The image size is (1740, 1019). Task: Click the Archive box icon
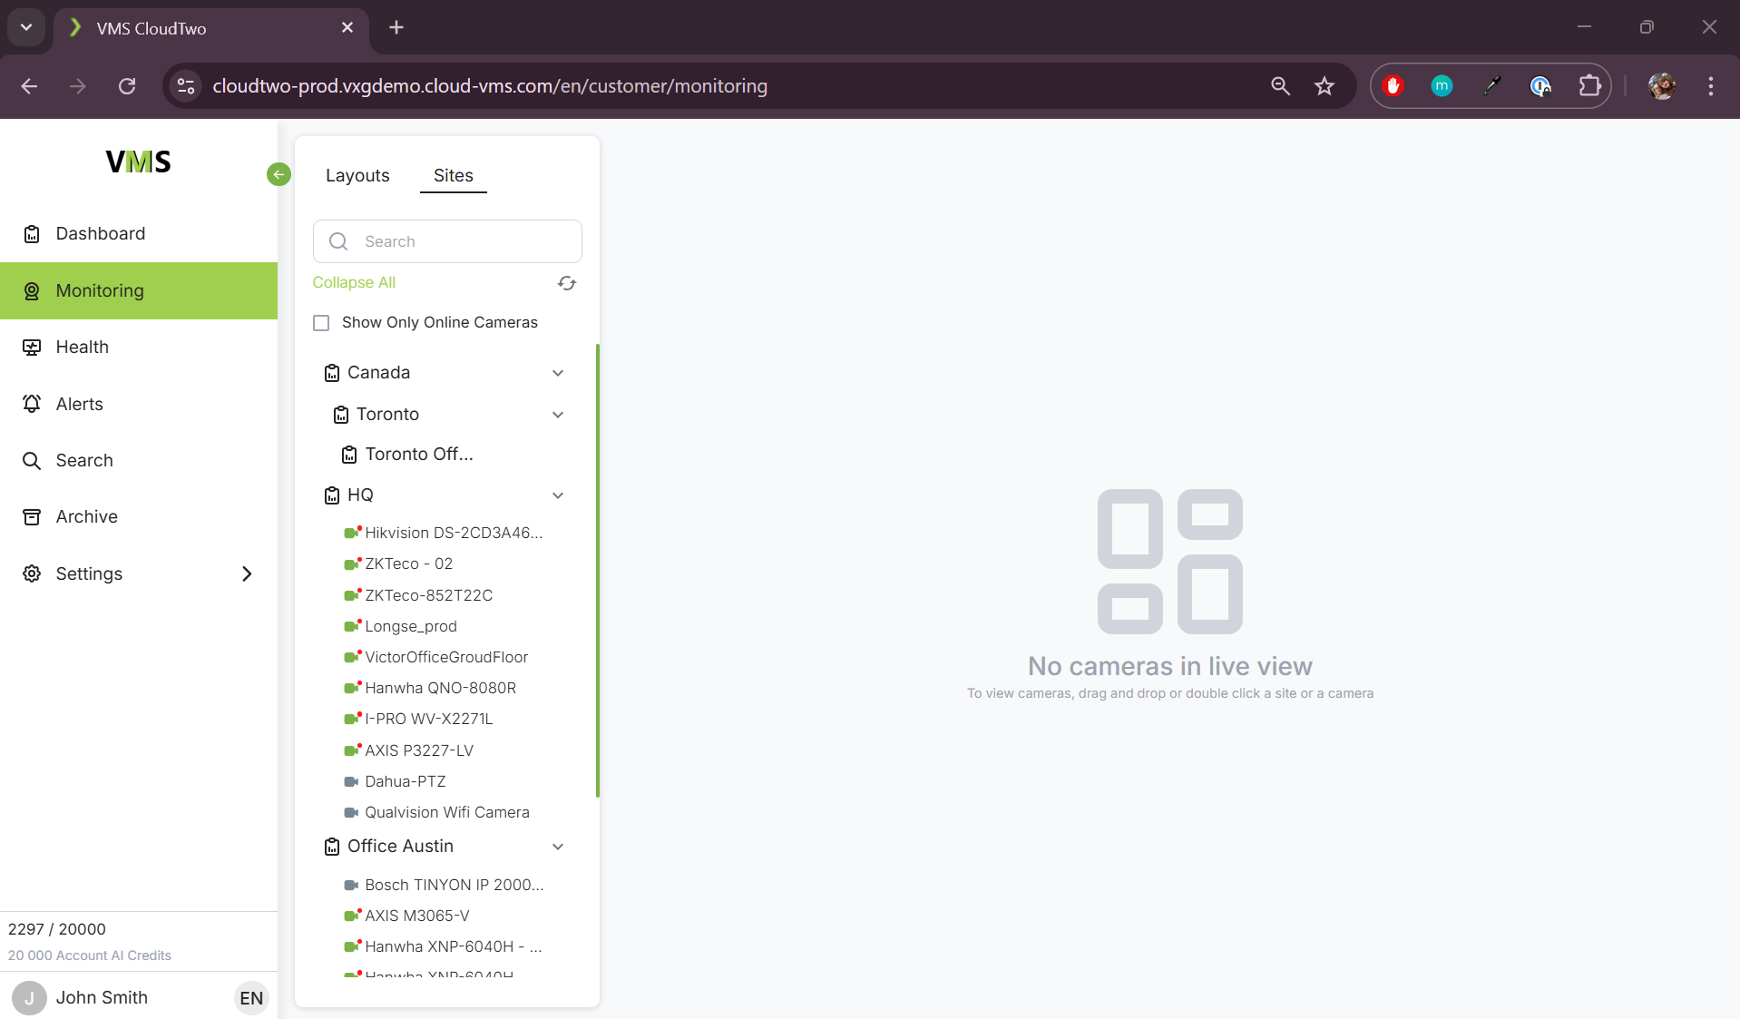pyautogui.click(x=32, y=517)
